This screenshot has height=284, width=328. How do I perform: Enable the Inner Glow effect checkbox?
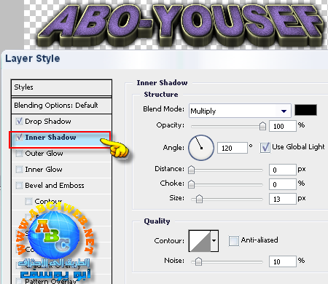(x=19, y=169)
